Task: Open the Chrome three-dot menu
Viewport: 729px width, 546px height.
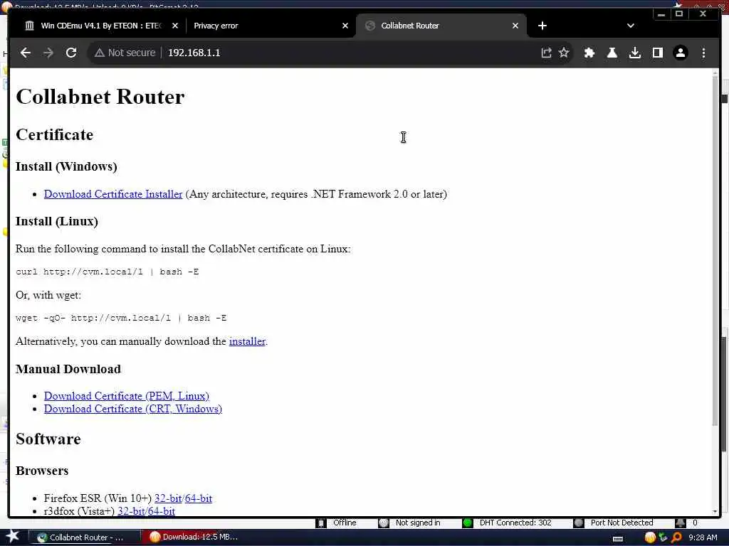Action: tap(703, 53)
